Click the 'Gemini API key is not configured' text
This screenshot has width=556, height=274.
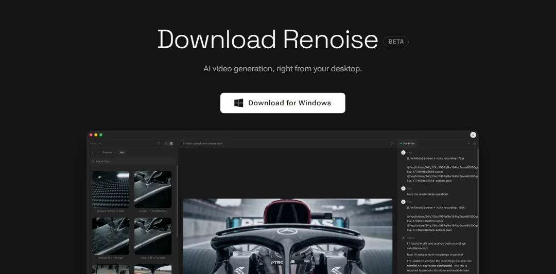pos(429,265)
